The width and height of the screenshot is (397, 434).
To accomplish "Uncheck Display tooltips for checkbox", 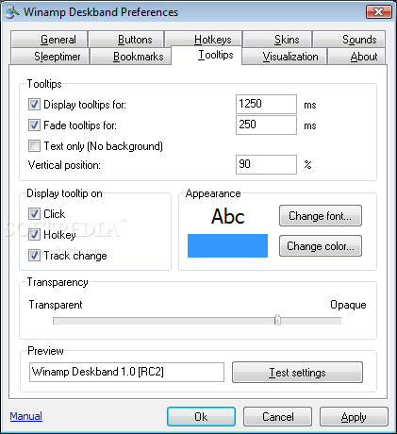I will [34, 105].
